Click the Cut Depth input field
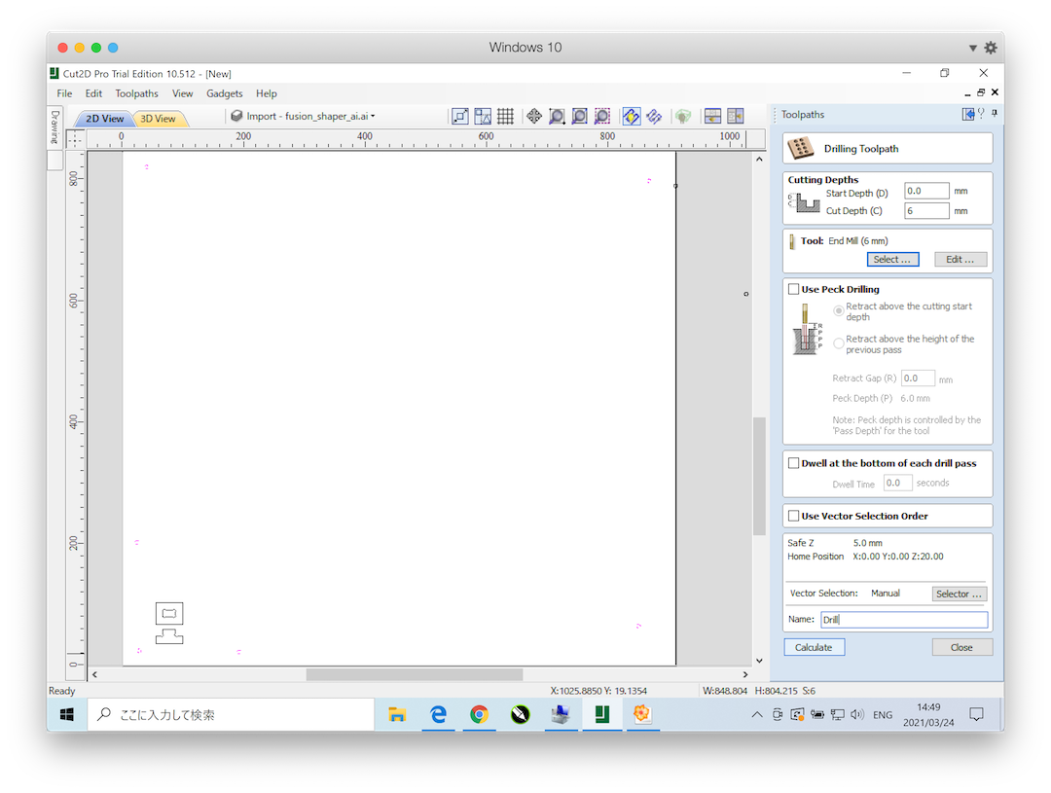Screen dimensions: 1051x793 tap(926, 210)
